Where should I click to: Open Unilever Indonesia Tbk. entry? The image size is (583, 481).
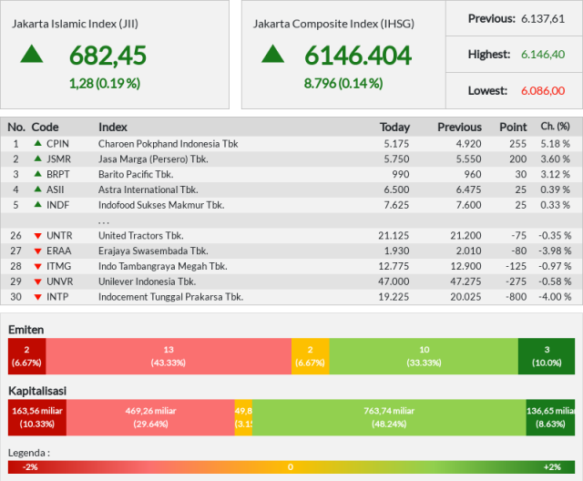pos(147,281)
